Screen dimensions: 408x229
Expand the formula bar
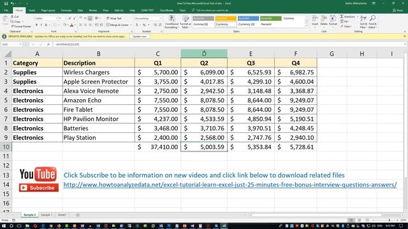tap(405, 45)
